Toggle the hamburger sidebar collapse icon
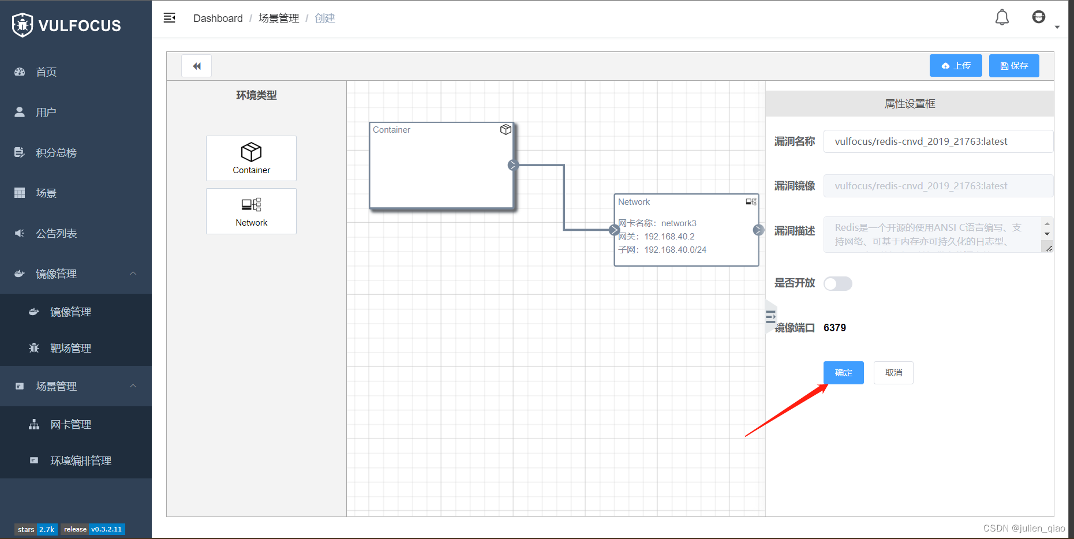The height and width of the screenshot is (539, 1074). 169,18
